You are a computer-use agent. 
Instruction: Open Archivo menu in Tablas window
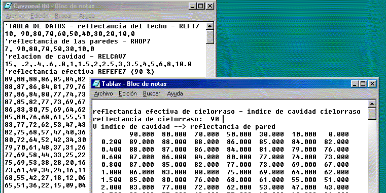(103, 93)
